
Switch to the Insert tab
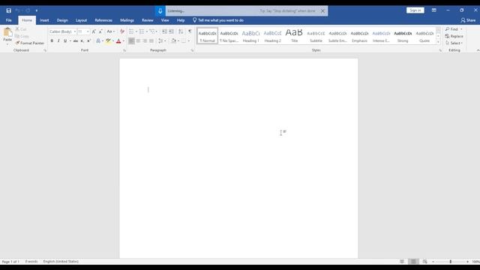44,20
